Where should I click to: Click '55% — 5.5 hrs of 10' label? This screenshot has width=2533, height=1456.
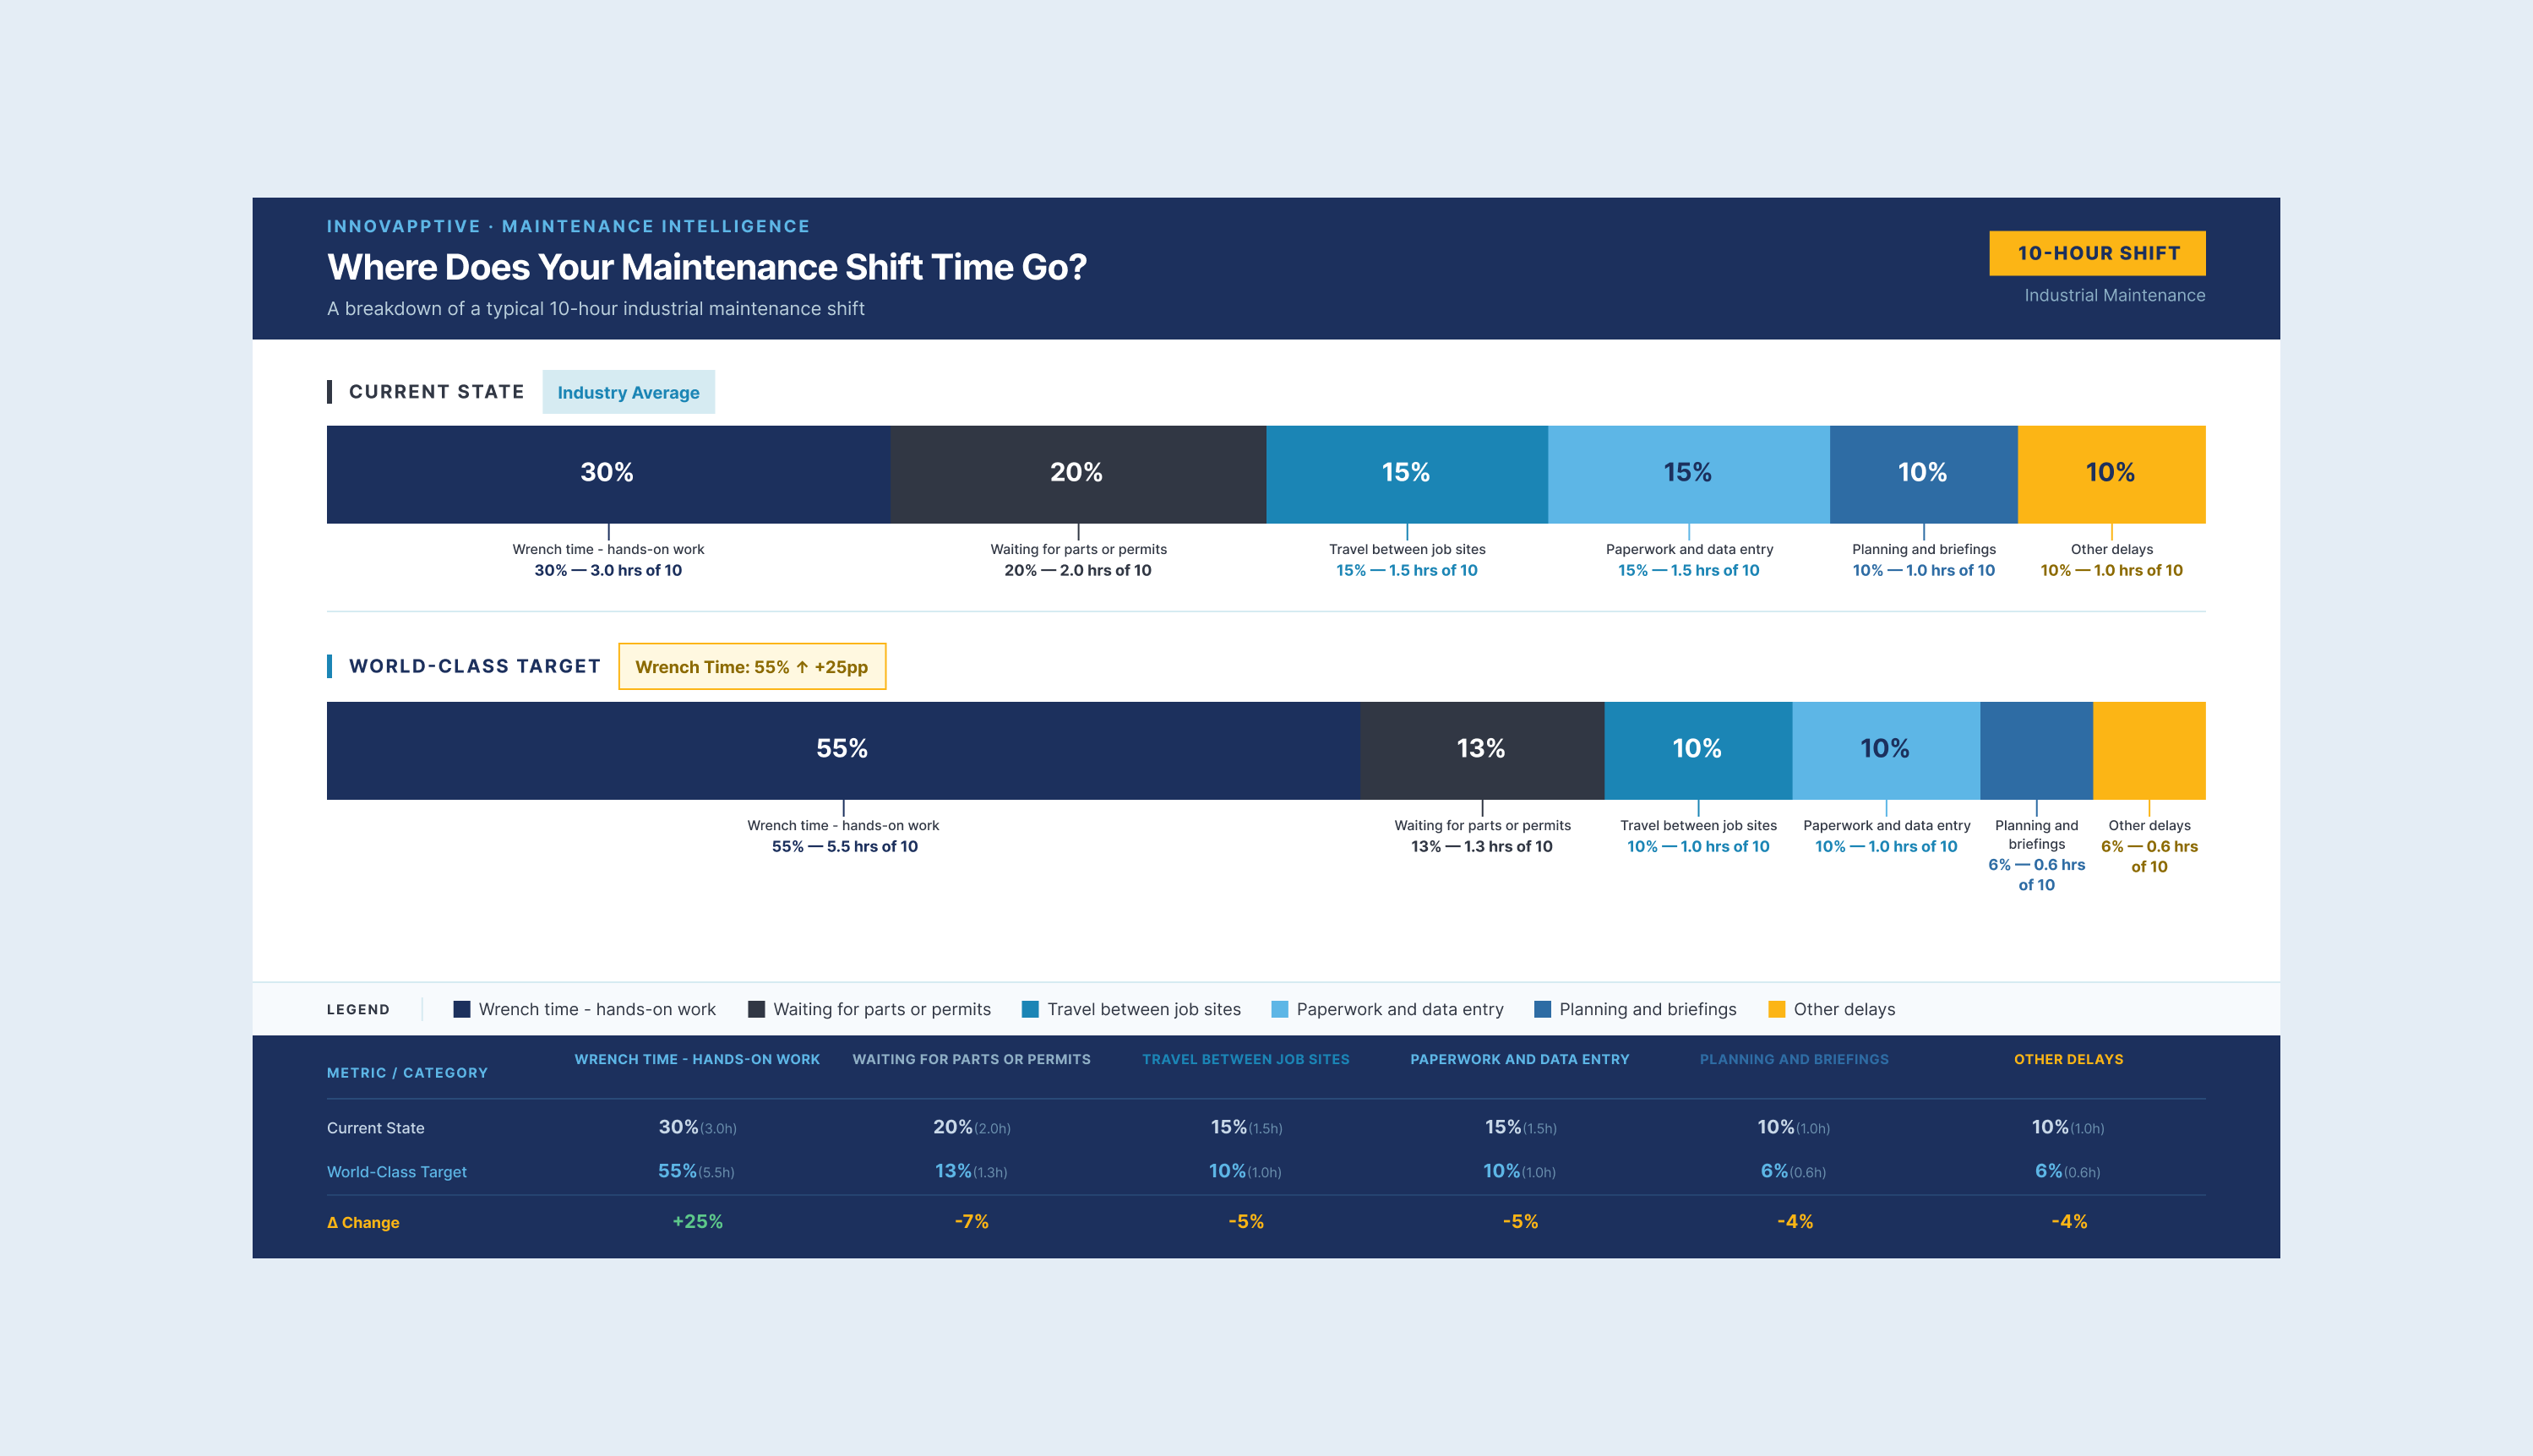click(x=844, y=846)
